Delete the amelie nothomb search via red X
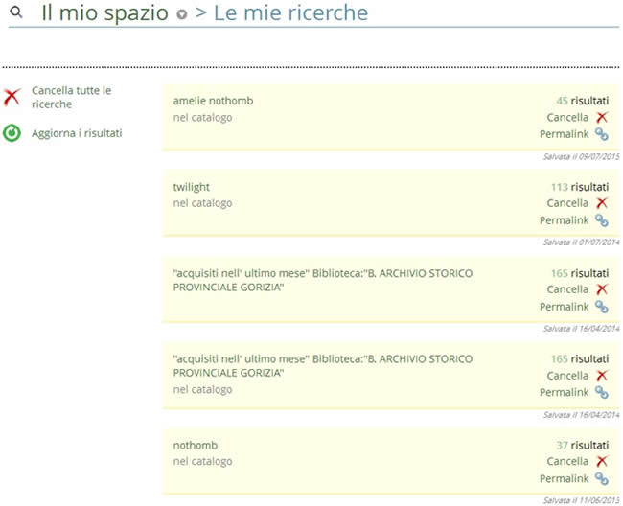 [602, 117]
